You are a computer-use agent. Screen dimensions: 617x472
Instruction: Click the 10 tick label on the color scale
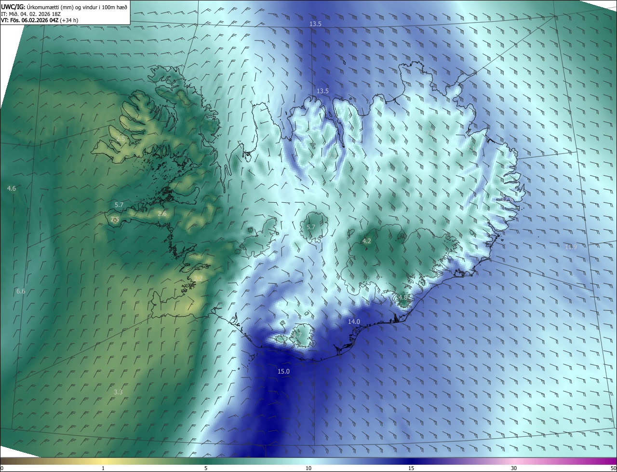pos(308,468)
